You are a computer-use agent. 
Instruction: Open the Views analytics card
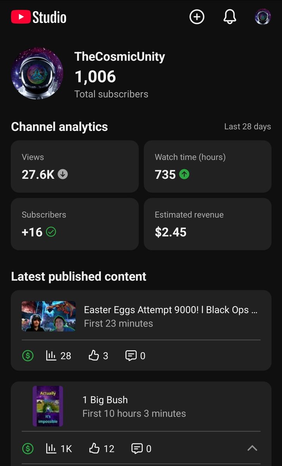point(74,167)
